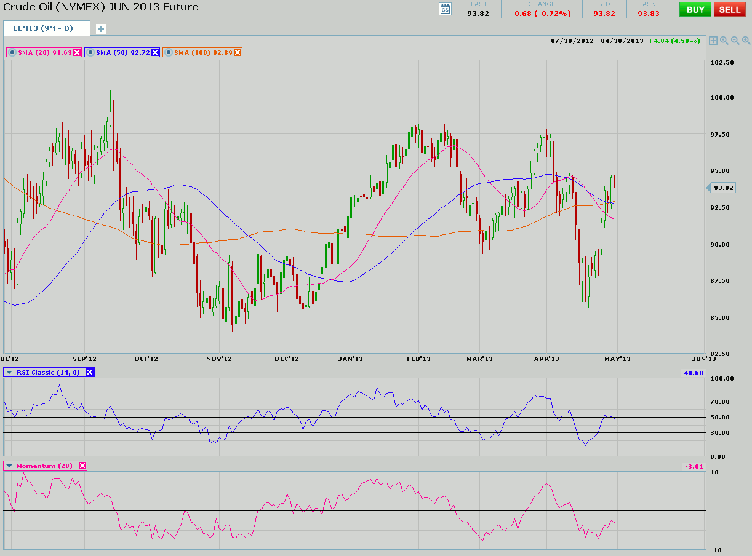Screen dimensions: 752x556
Task: Collapse the Momentum panel arrow
Action: click(x=9, y=466)
